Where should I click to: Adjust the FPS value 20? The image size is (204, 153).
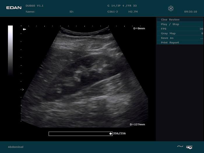201,29
